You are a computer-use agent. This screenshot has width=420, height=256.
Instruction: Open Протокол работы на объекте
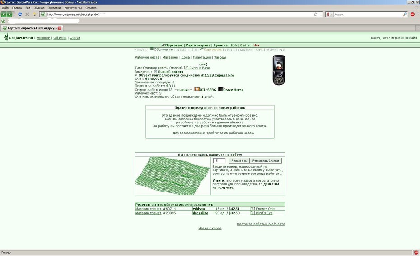pos(261,224)
